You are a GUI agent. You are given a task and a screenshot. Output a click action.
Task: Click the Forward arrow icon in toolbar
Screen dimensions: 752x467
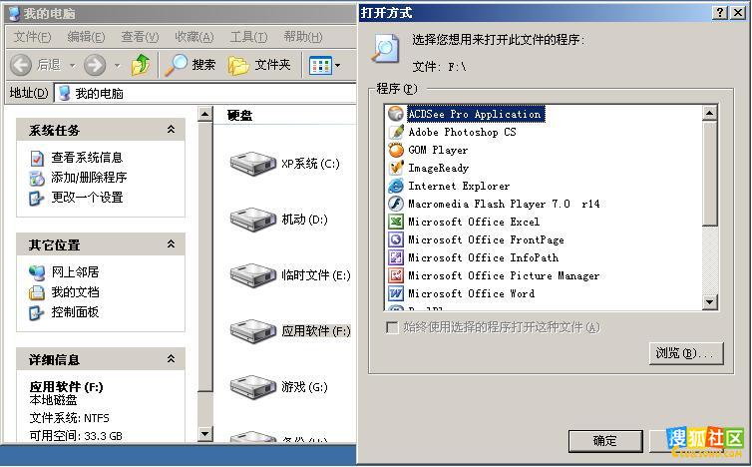95,65
